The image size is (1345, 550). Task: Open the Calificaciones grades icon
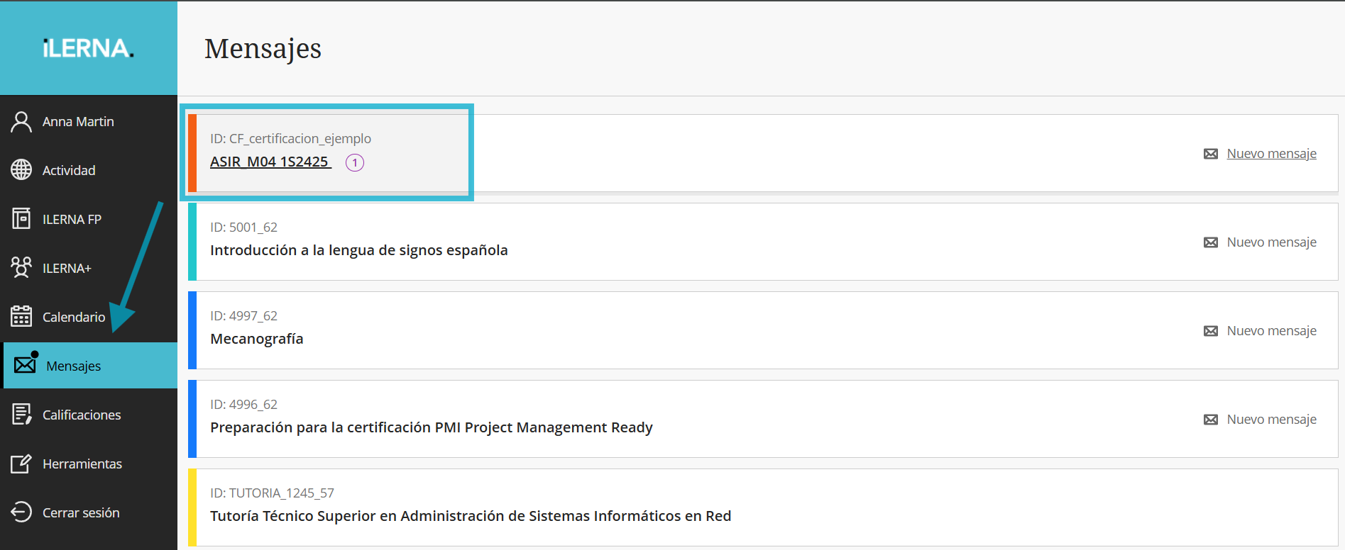[21, 415]
